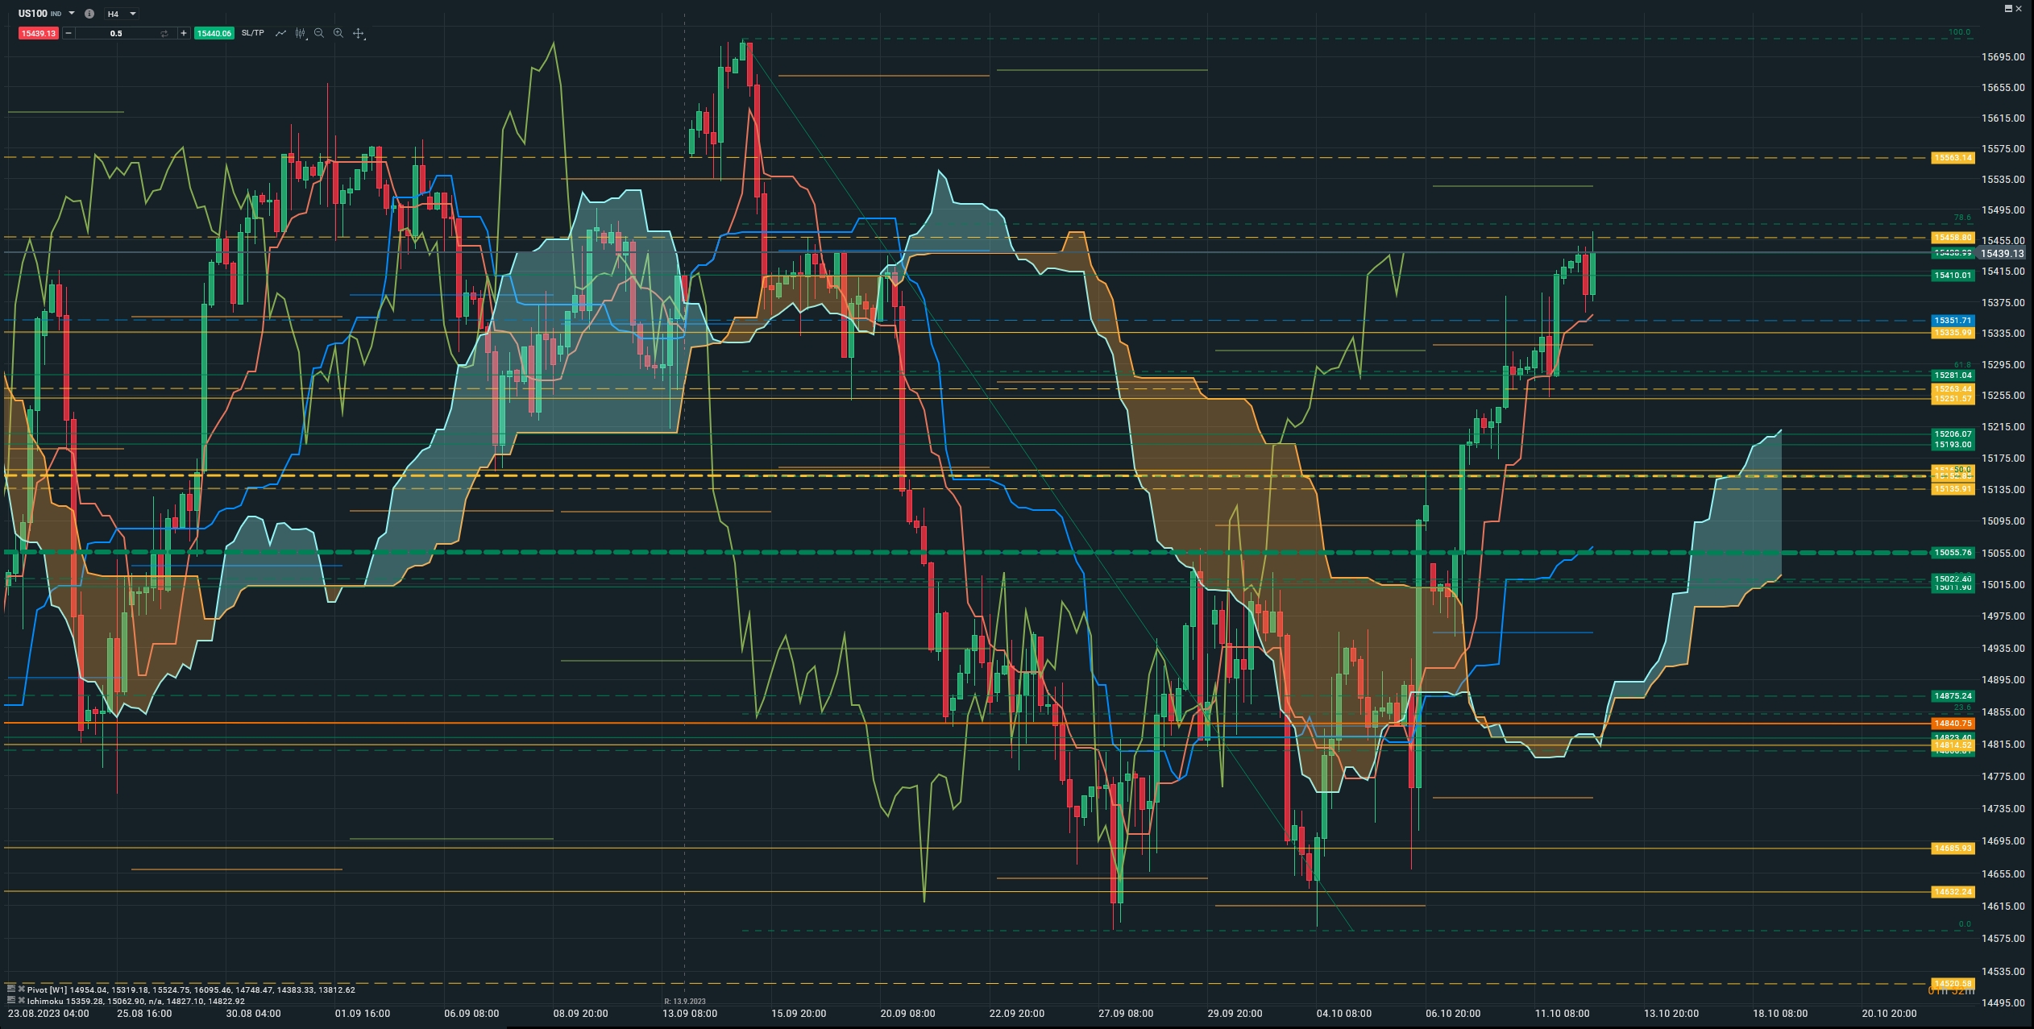The image size is (2034, 1029).
Task: Zoom in the chart with magnifier plus
Action: click(338, 33)
